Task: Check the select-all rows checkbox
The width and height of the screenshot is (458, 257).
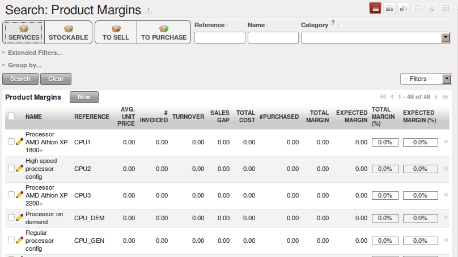Action: pos(11,116)
